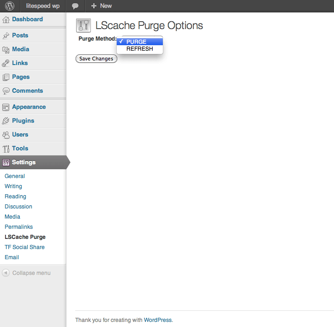Click the Settings sliders icon in sidebar
Screen dimensions: 334x327
pos(6,162)
